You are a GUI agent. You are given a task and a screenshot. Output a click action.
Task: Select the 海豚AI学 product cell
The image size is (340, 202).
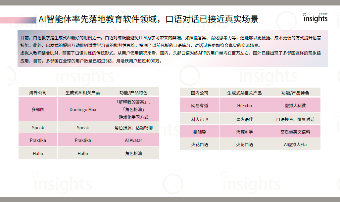click(244, 132)
